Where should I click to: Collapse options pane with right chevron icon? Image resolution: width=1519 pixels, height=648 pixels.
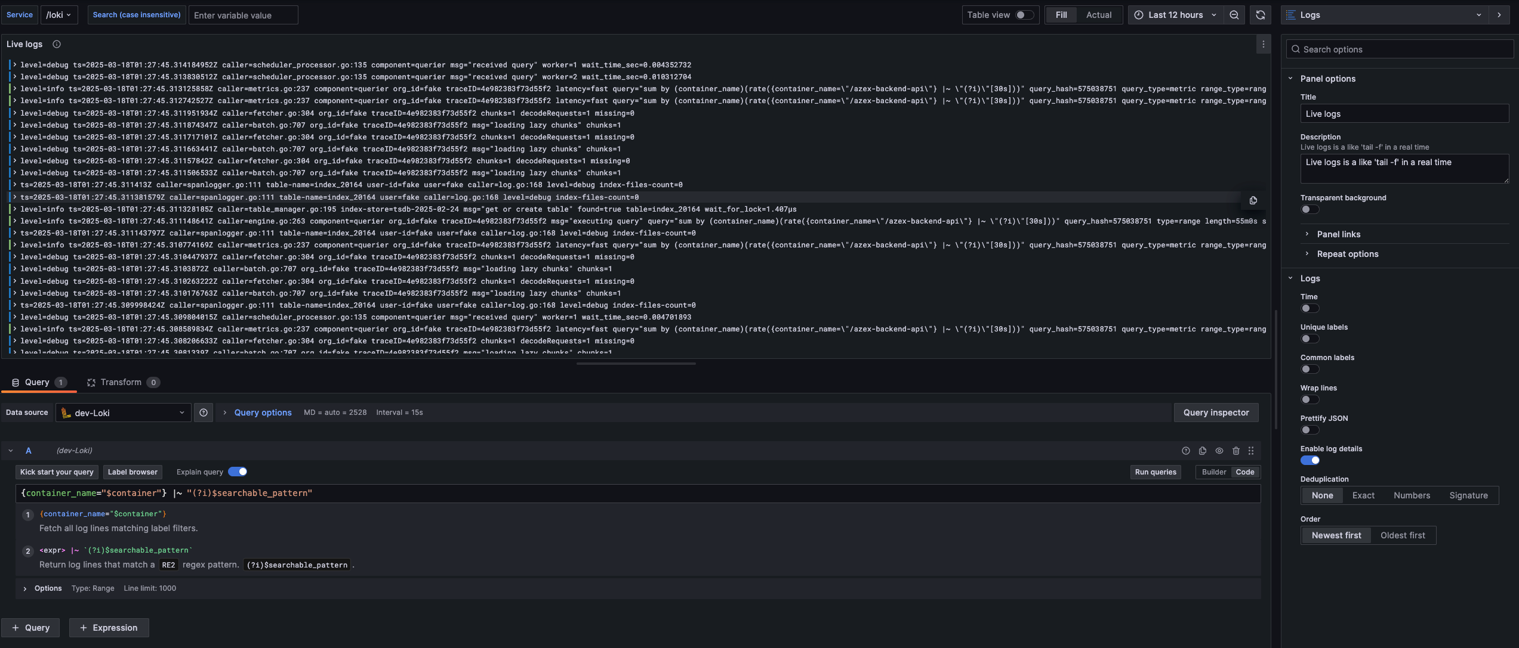[1499, 15]
